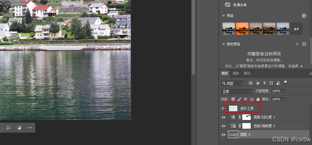
Task: Unlink the 亮度/对比度 1 mask chain
Action: pyautogui.click(x=239, y=117)
